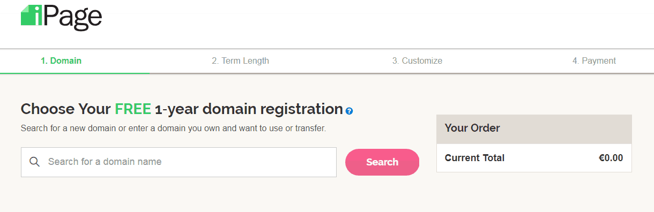This screenshot has width=654, height=212.
Task: Click the domain search description text
Action: pyautogui.click(x=173, y=128)
